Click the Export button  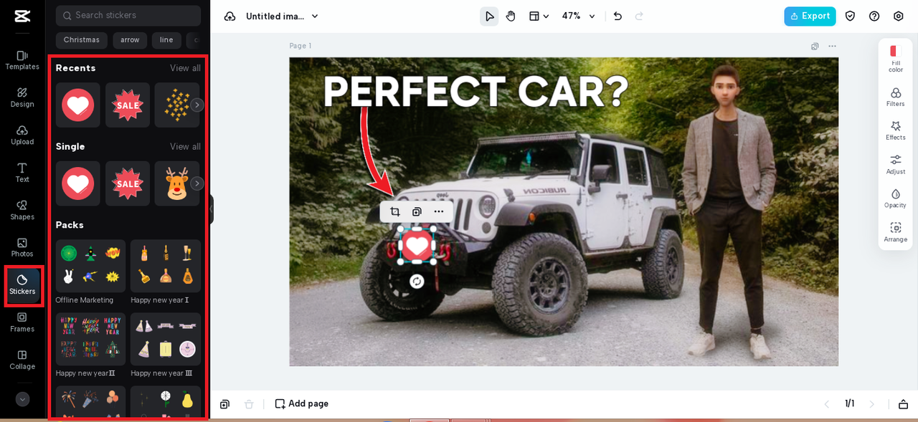(x=810, y=16)
